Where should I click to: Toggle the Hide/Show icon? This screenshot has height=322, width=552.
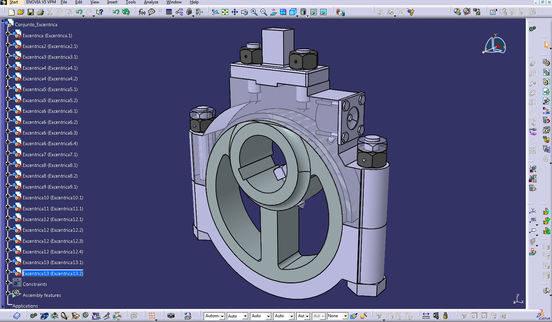(314, 12)
